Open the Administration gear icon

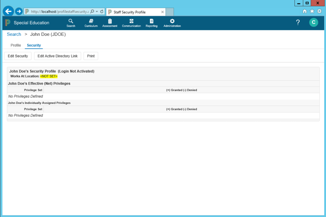(x=172, y=21)
